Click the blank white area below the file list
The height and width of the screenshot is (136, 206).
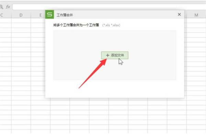115,89
